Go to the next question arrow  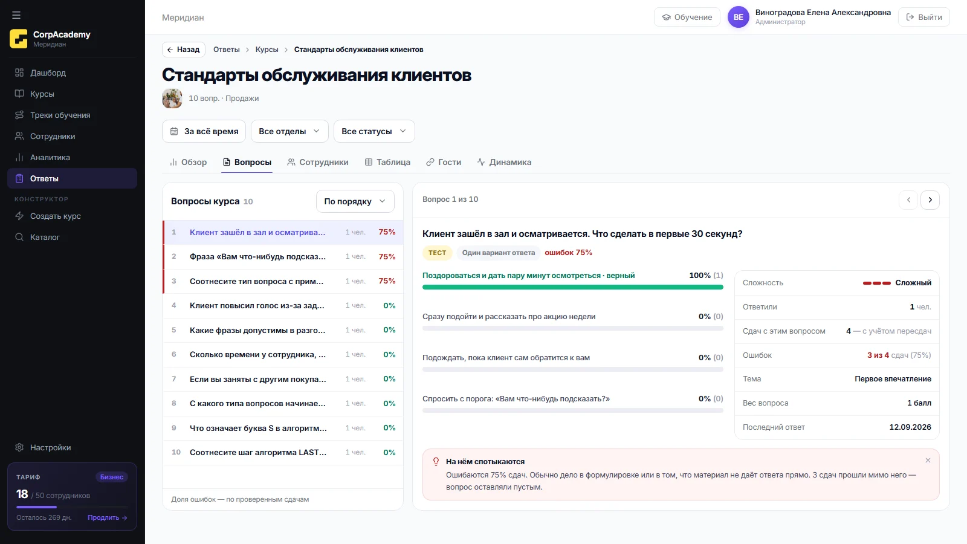coord(930,199)
